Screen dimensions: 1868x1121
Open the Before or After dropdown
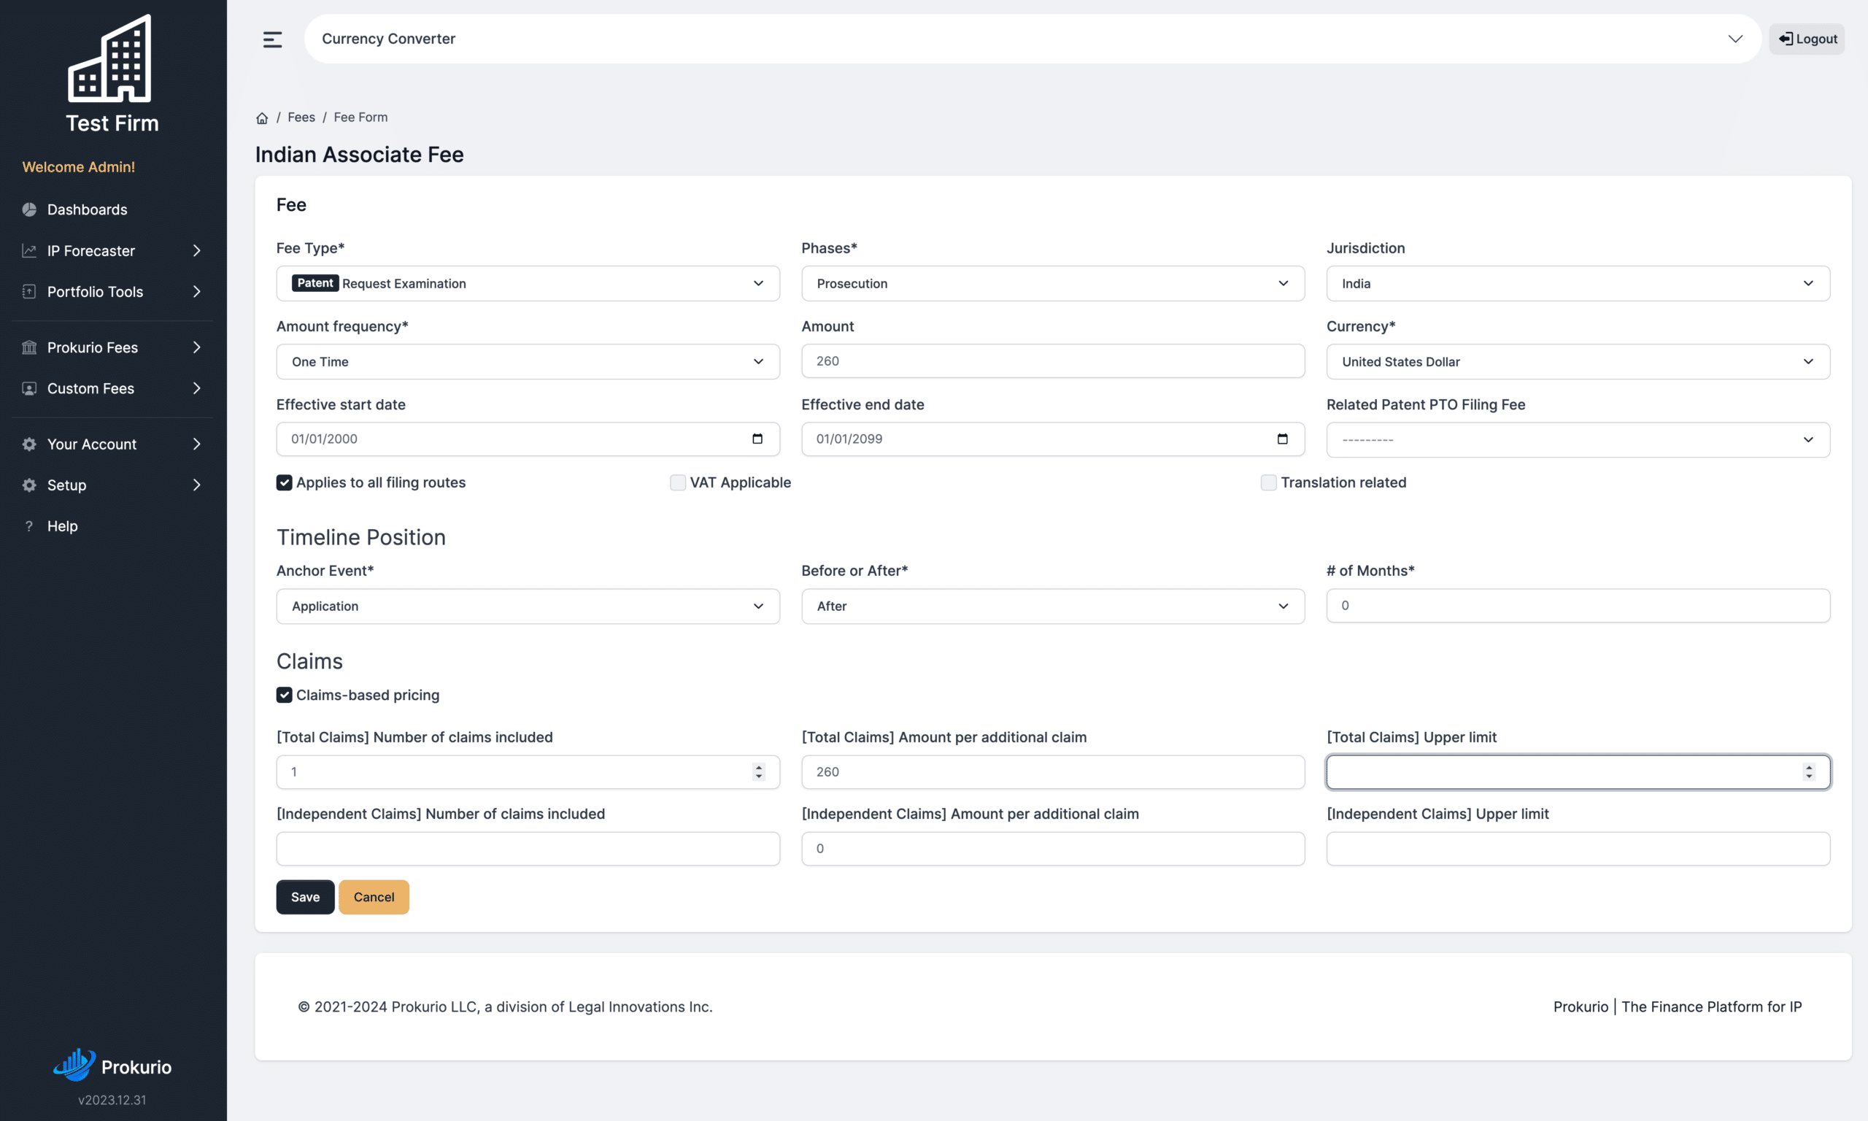coord(1052,605)
